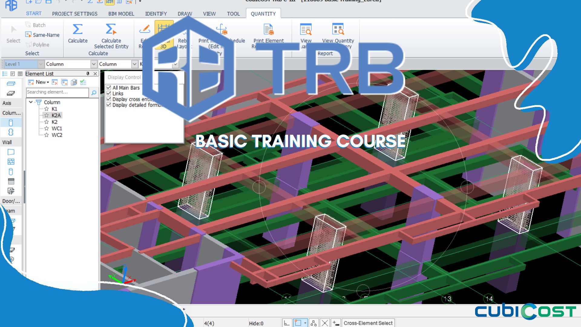Image resolution: width=581 pixels, height=327 pixels.
Task: Expand the Wall sidebar group
Action: point(11,142)
